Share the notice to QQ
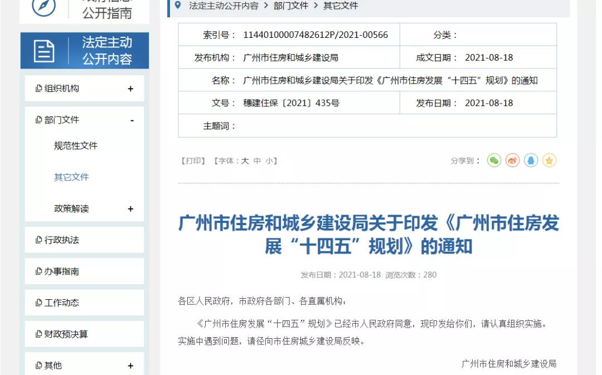 coord(531,160)
